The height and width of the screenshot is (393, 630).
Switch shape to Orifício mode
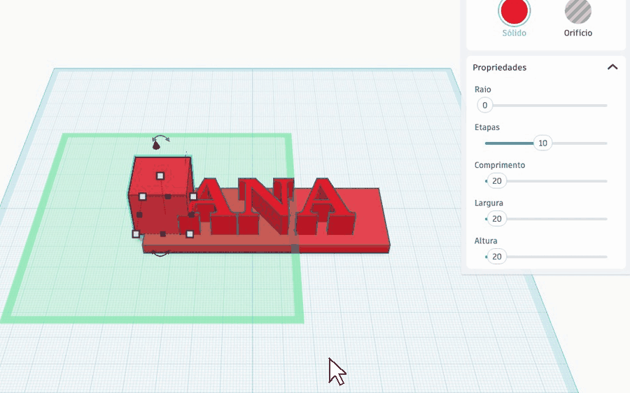(577, 11)
